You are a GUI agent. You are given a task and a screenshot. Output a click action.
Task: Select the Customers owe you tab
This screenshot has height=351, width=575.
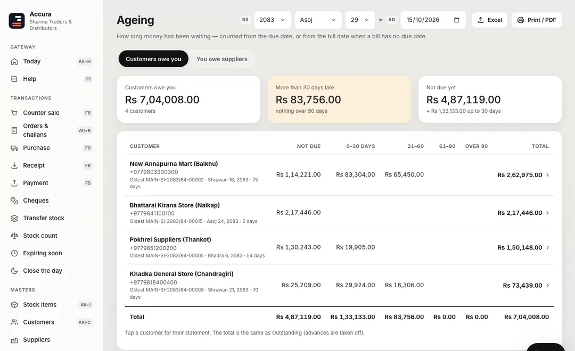(x=153, y=59)
